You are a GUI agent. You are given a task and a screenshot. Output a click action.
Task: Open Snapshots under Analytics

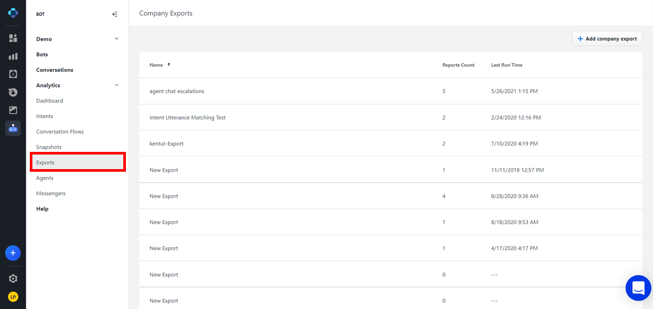point(49,147)
